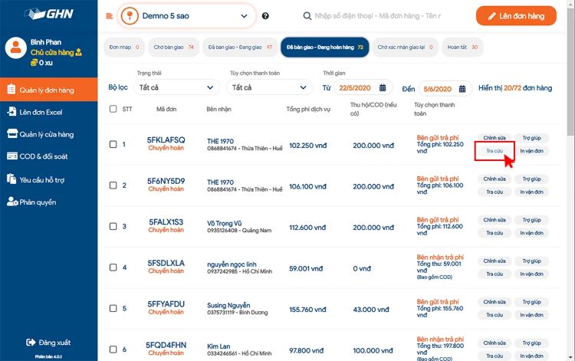Click the hamburger menu icon
This screenshot has width=575, height=361.
click(x=109, y=16)
